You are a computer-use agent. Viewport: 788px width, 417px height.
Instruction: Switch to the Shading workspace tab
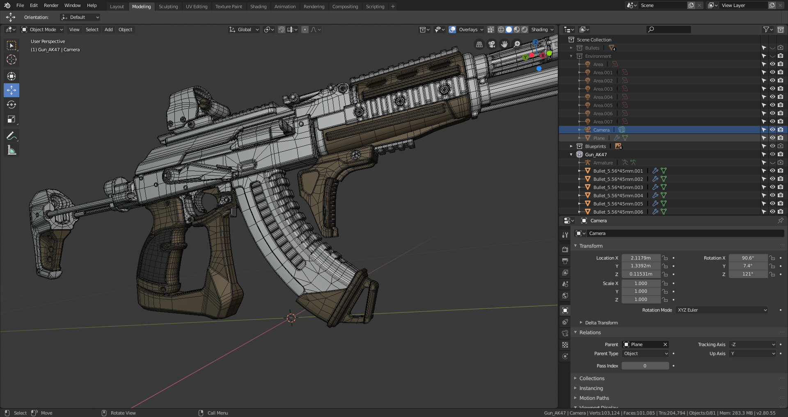(258, 7)
